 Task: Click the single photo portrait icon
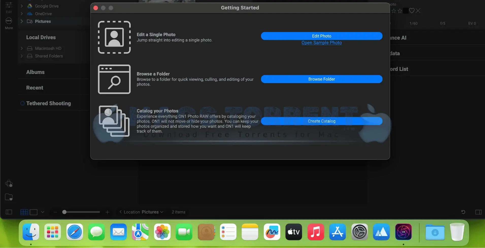[x=114, y=37]
